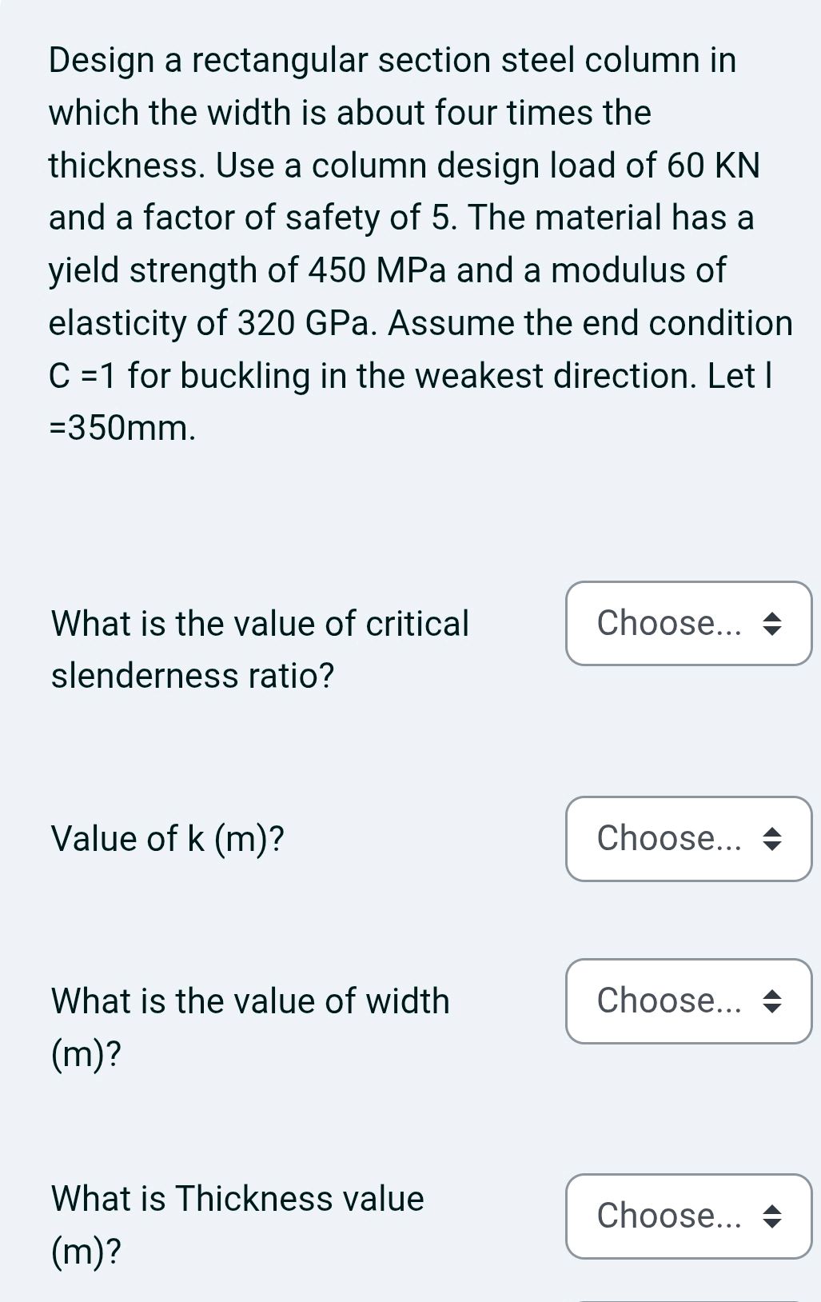Open the Thickness value dropdown
Screen dimensions: 821x1302
[688, 1216]
